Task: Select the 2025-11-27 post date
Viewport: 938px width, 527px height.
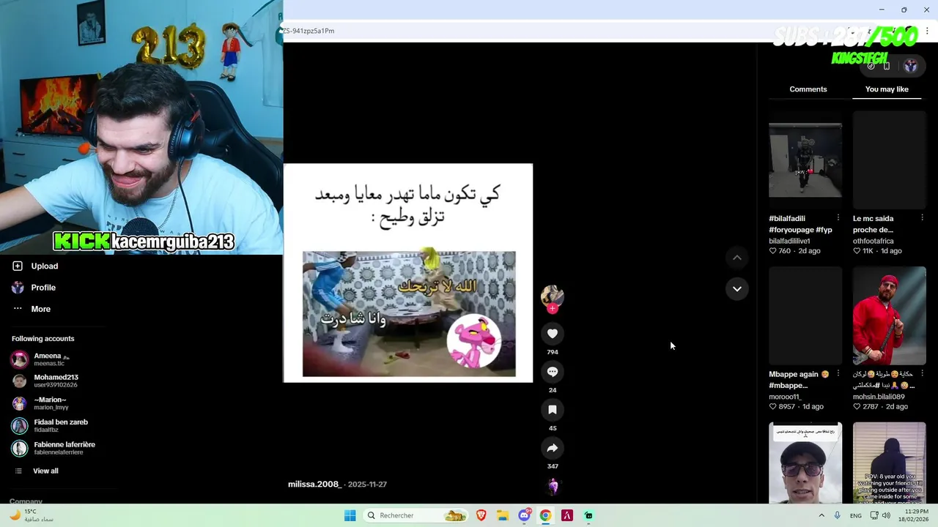Action: tap(367, 485)
